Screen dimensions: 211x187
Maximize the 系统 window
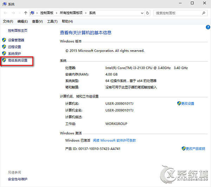(x=192, y=3)
